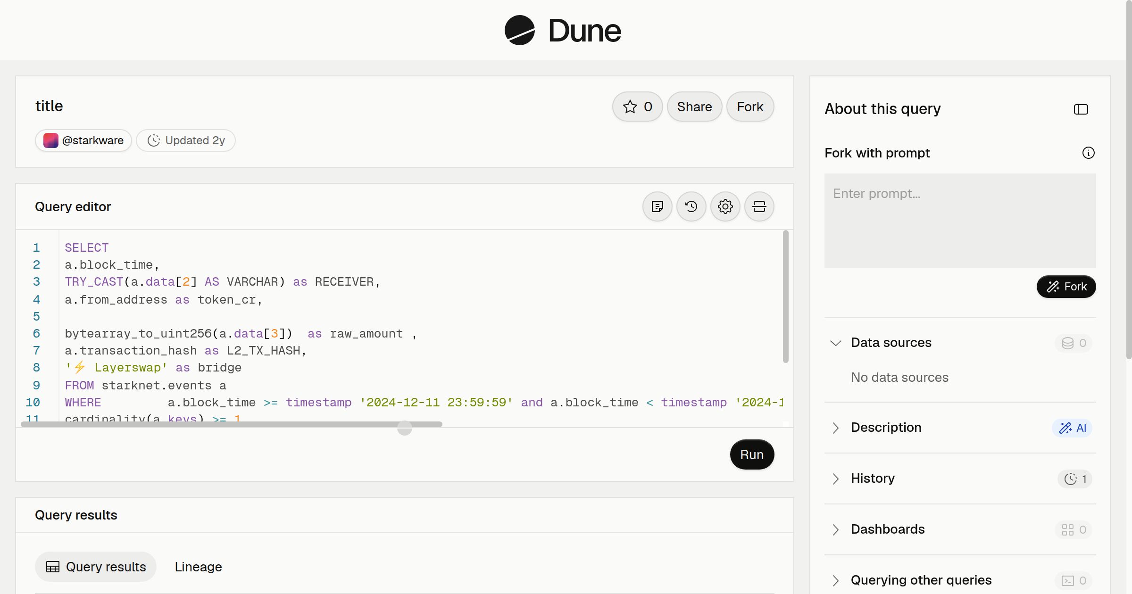Expand the History section
The height and width of the screenshot is (594, 1132).
pyautogui.click(x=835, y=478)
